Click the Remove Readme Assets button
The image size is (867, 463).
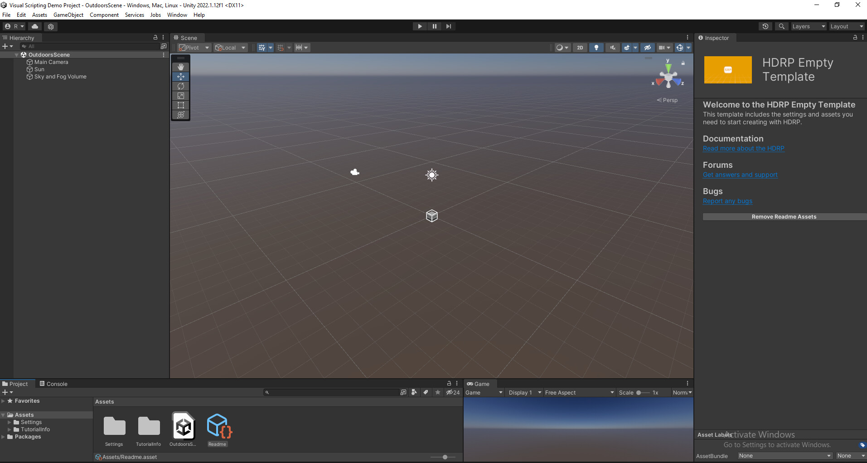(x=784, y=217)
